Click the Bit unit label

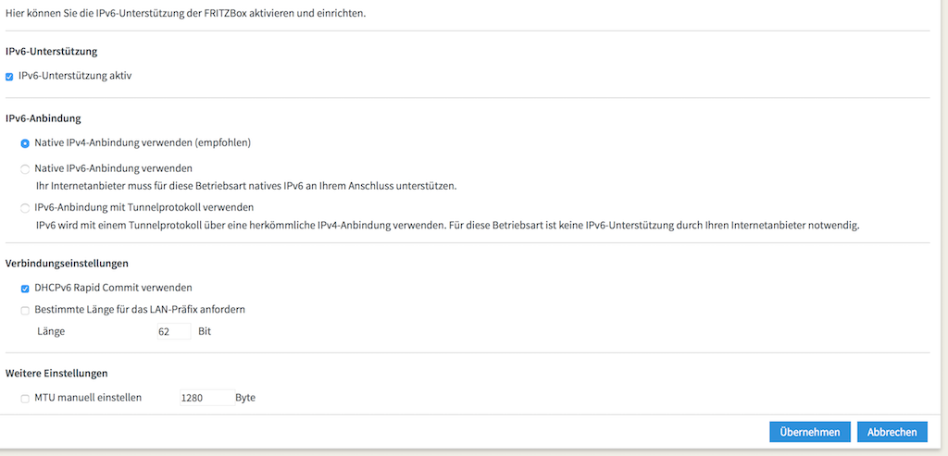pyautogui.click(x=205, y=331)
